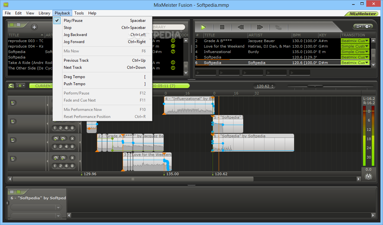Toggle loop length 2 in the '5 - Softpedia' lane
Screen dimensions: 383x225
(x=61, y=128)
